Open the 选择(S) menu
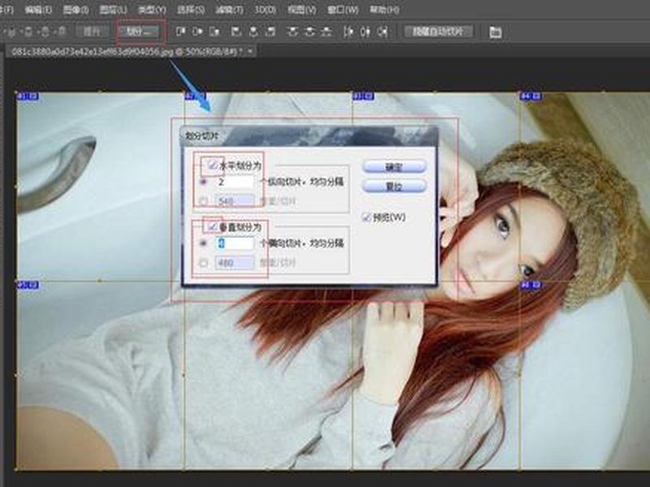The height and width of the screenshot is (487, 650). pos(190,10)
